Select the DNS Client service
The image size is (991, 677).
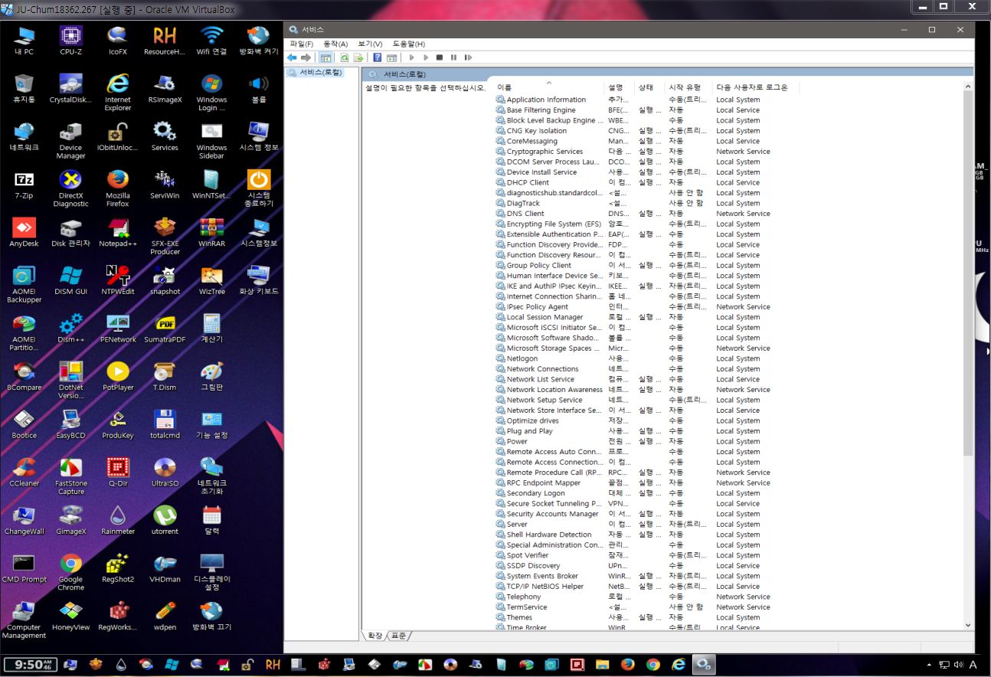(x=647, y=214)
